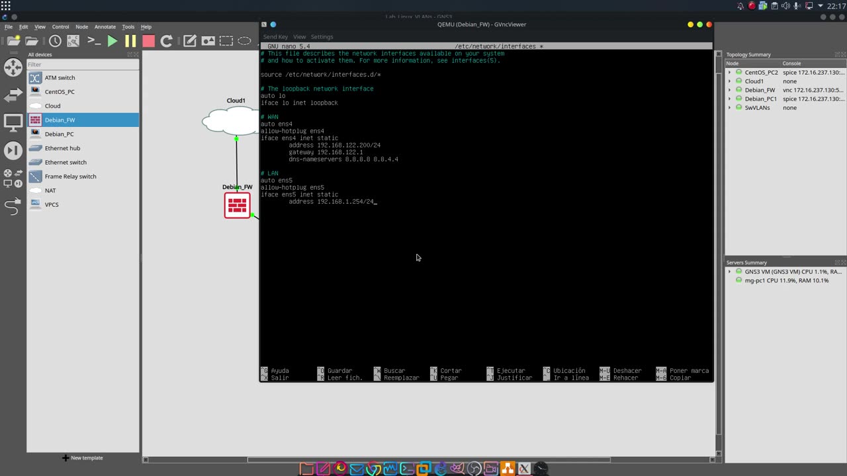Screen dimensions: 847x476
Task: Select Ethernet switch in device list
Action: pyautogui.click(x=83, y=162)
